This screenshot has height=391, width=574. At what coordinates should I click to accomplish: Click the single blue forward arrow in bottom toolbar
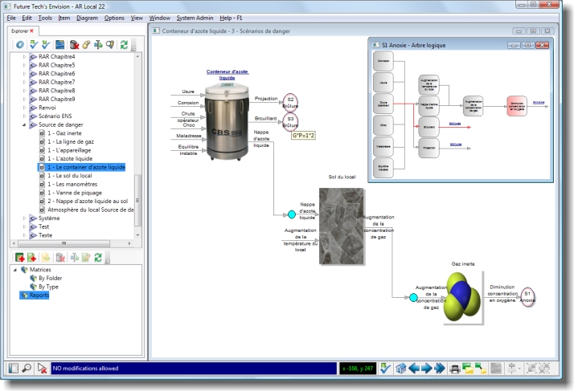click(x=426, y=369)
